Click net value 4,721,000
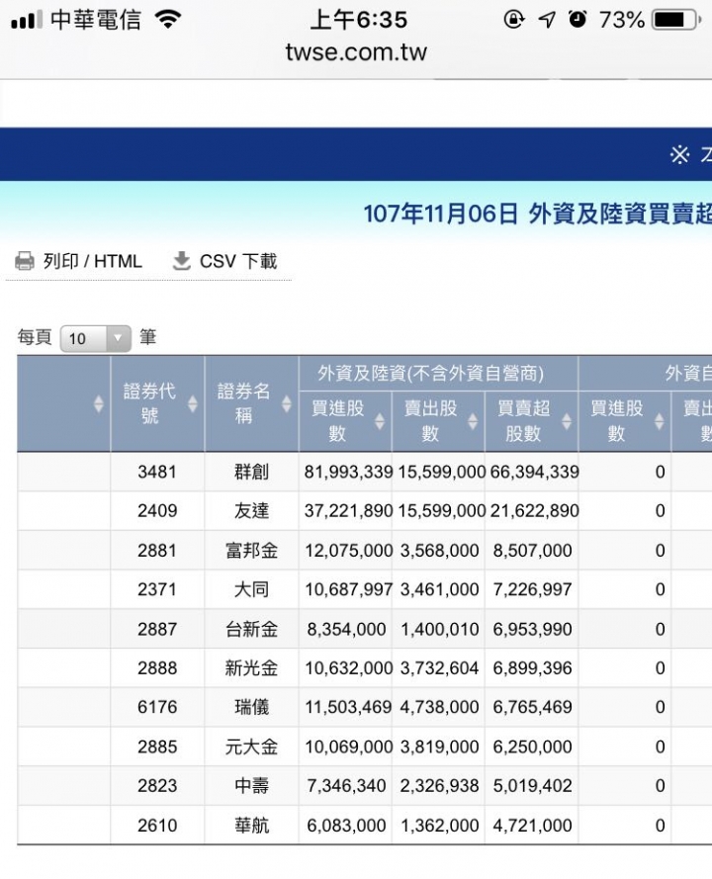Image resolution: width=712 pixels, height=879 pixels. (x=533, y=826)
